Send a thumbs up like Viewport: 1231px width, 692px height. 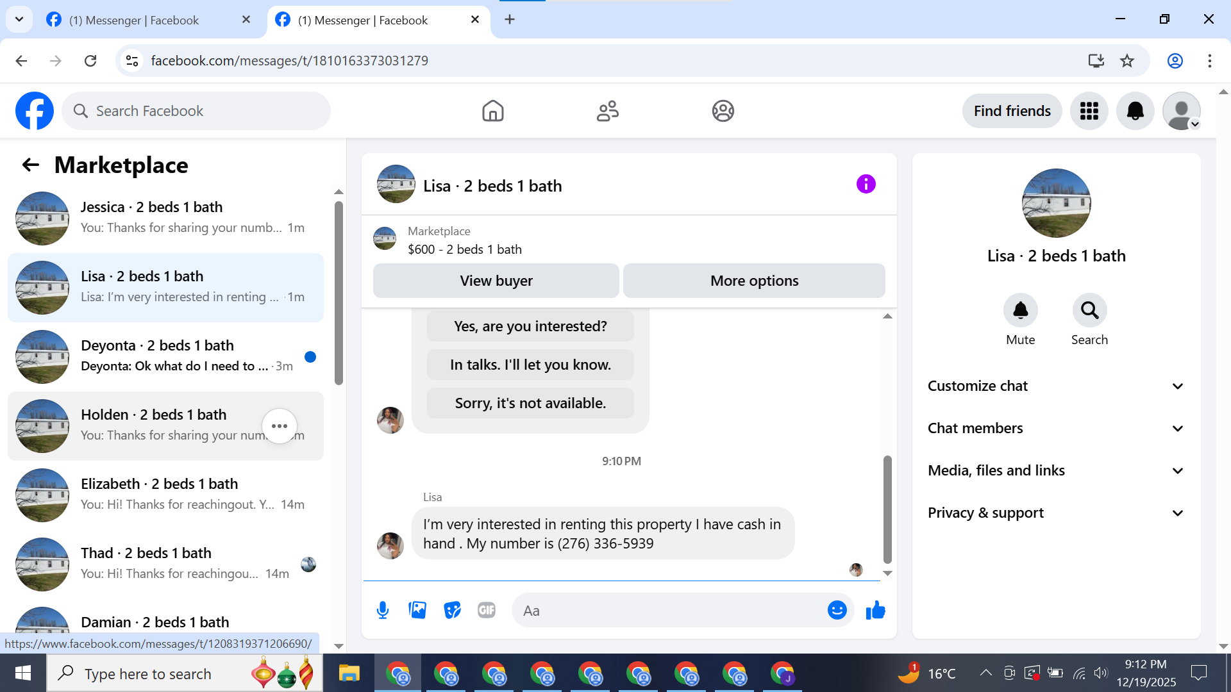tap(875, 610)
